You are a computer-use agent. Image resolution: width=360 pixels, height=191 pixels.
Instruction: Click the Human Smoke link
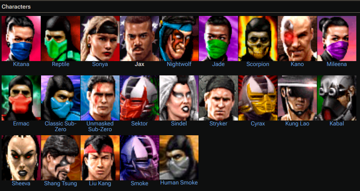pyautogui.click(x=179, y=182)
